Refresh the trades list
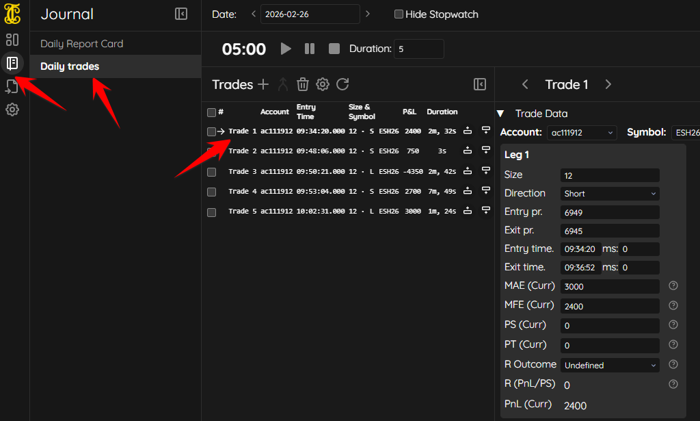Screen dimensions: 700x421 [342, 84]
